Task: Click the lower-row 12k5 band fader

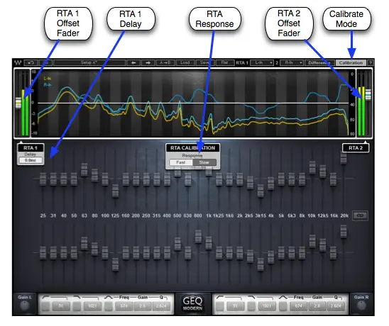Action: pos(322,245)
